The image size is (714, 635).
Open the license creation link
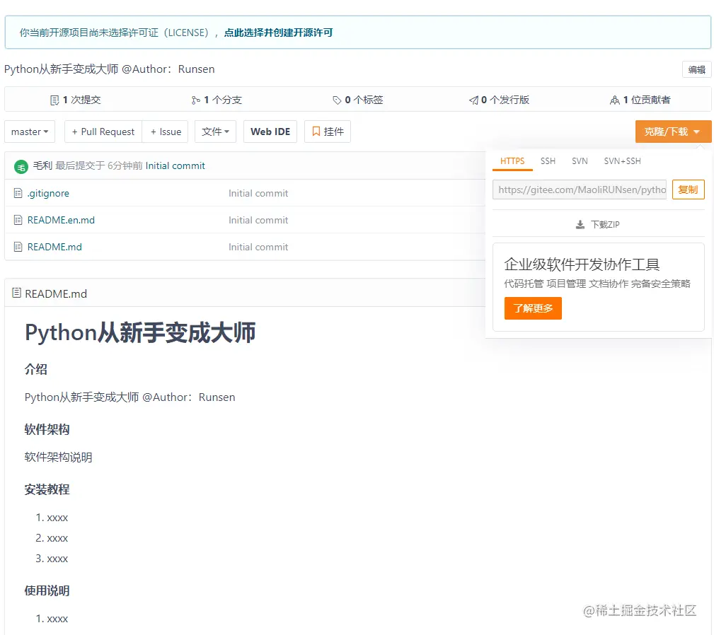(278, 33)
